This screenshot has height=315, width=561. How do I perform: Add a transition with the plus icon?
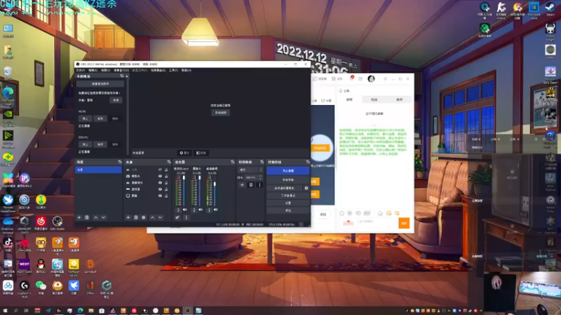coord(242,185)
